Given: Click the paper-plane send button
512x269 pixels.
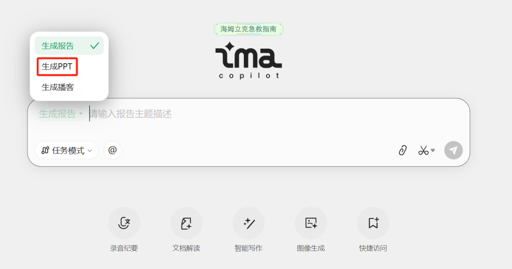Looking at the screenshot, I should tap(453, 150).
